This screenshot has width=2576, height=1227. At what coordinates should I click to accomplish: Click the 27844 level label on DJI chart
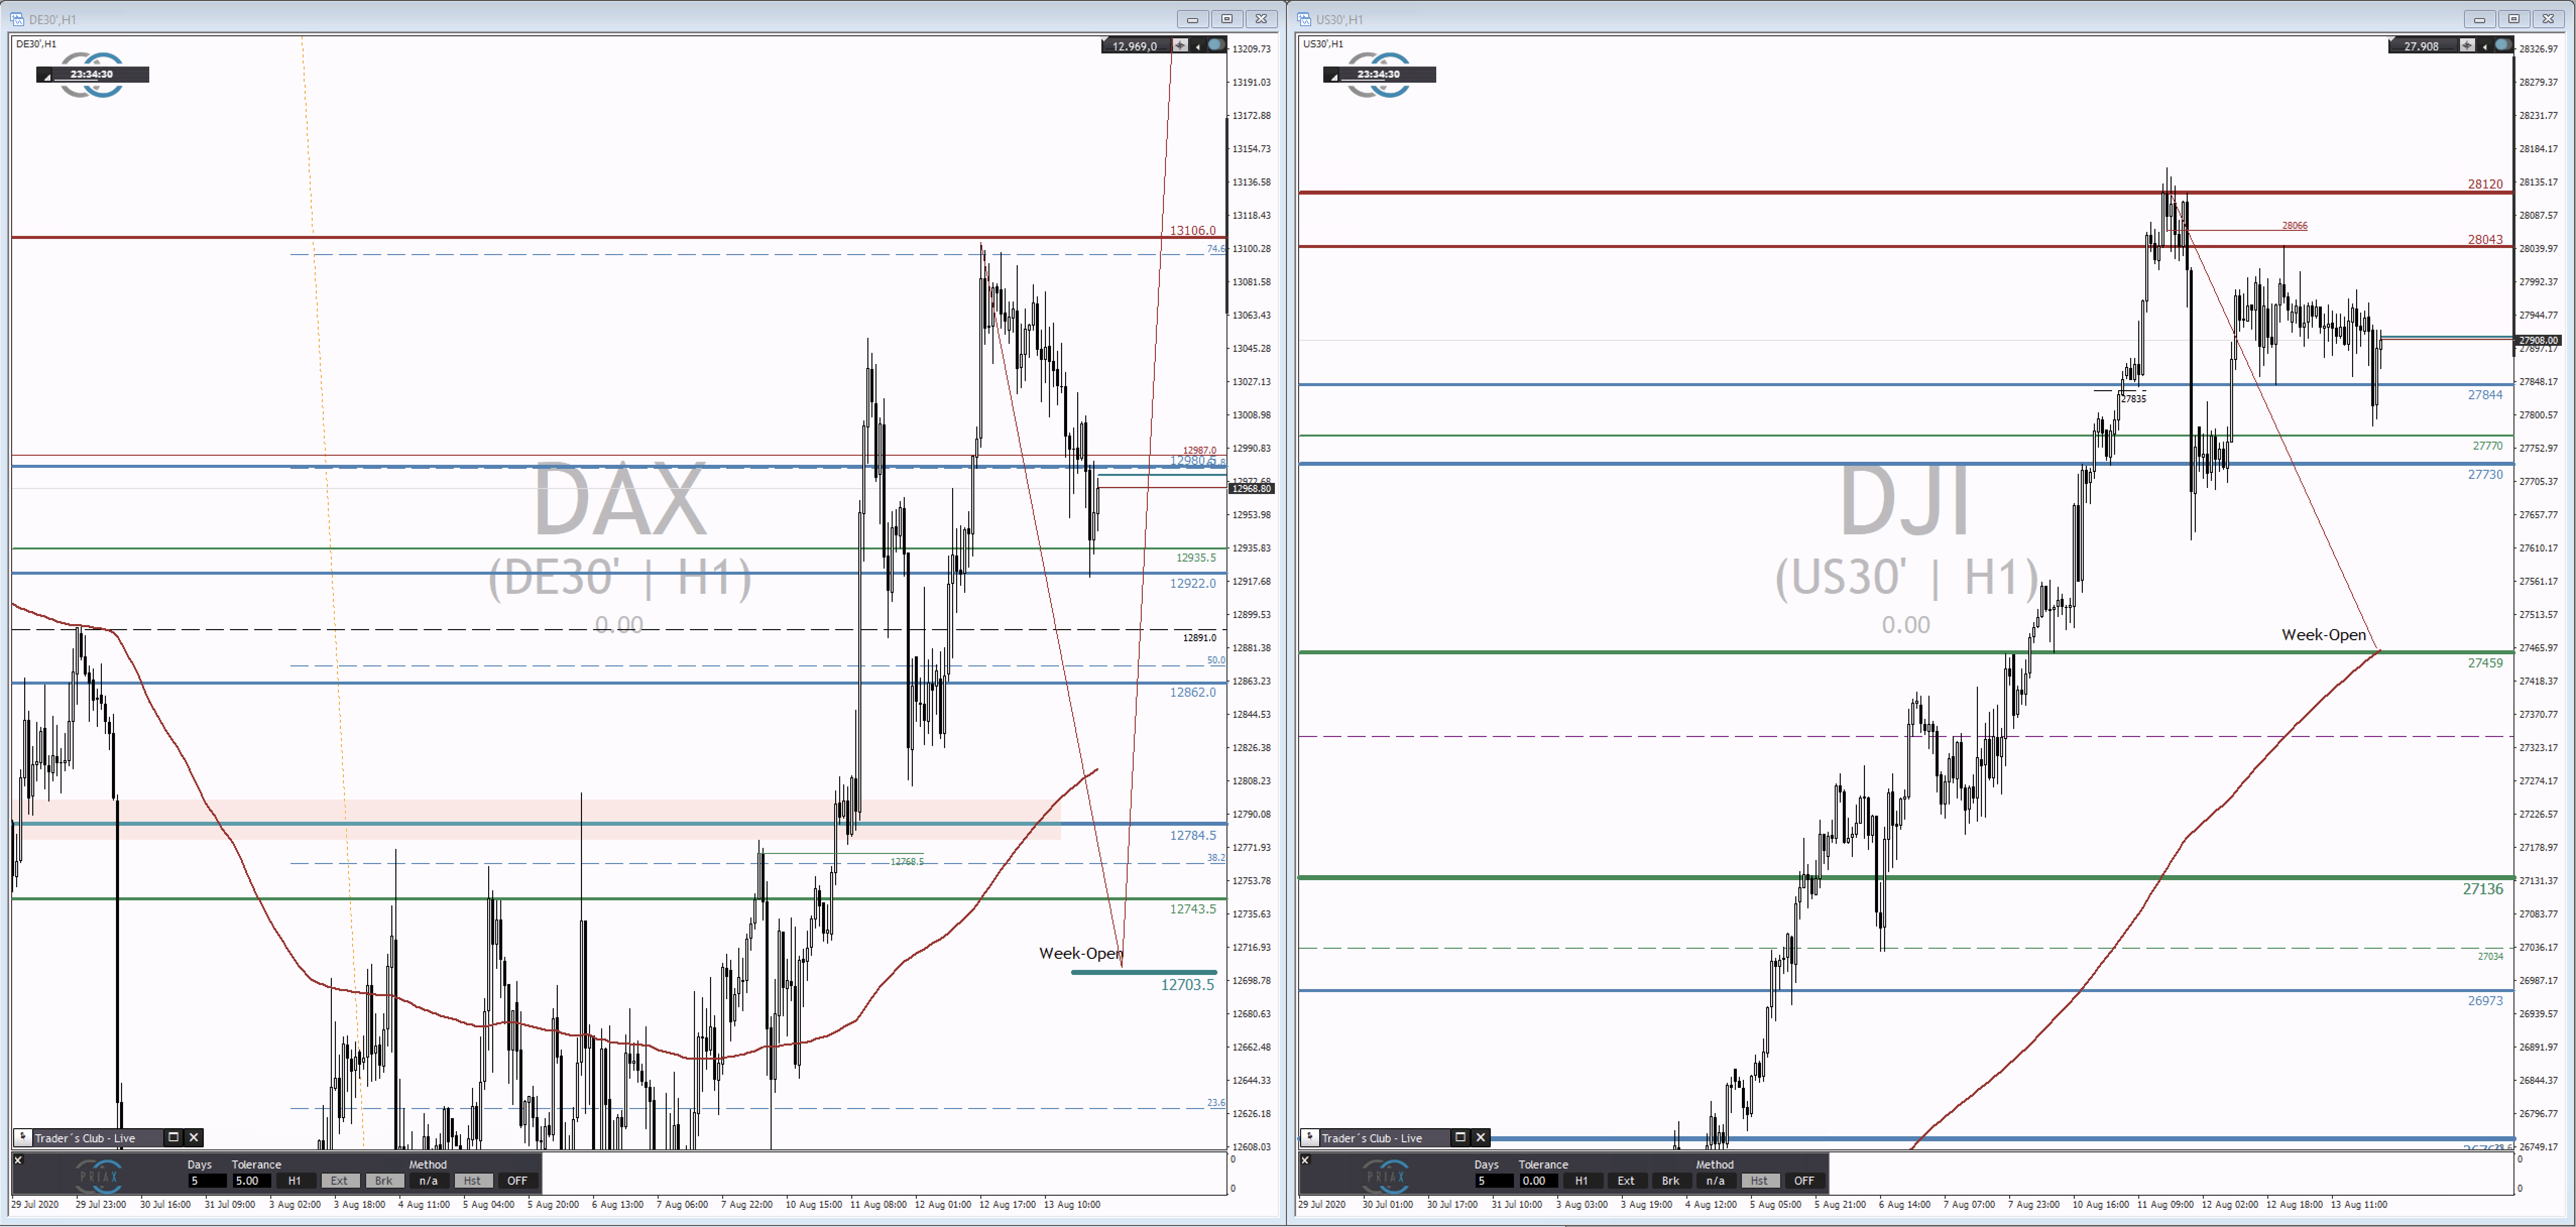2485,395
